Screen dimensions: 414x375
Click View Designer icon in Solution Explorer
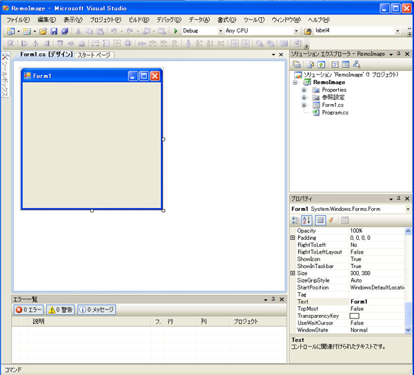click(x=346, y=64)
